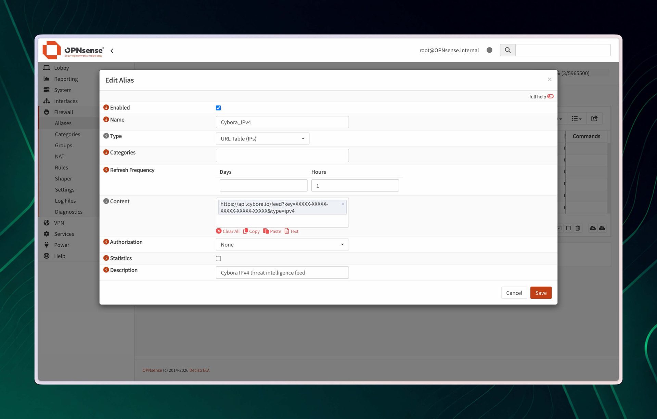This screenshot has width=657, height=419.
Task: Focus the Hours input field
Action: [355, 186]
